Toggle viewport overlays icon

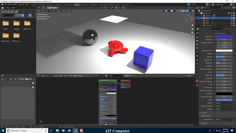tap(172, 11)
